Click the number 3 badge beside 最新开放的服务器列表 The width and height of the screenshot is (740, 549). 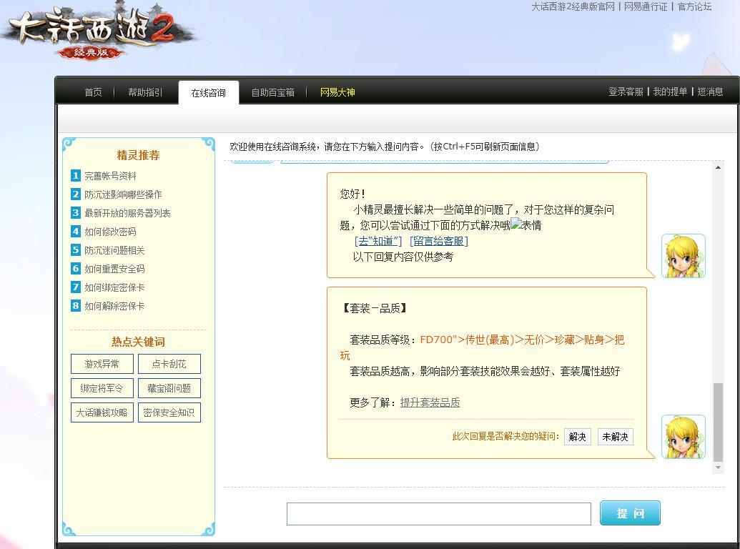point(76,213)
